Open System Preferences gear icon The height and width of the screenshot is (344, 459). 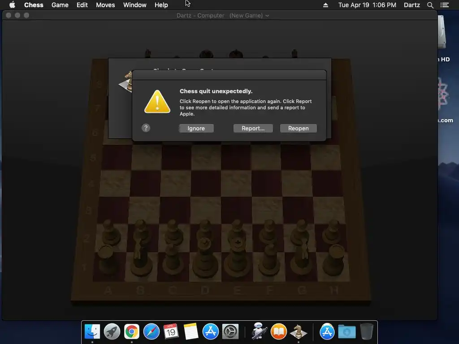(230, 331)
